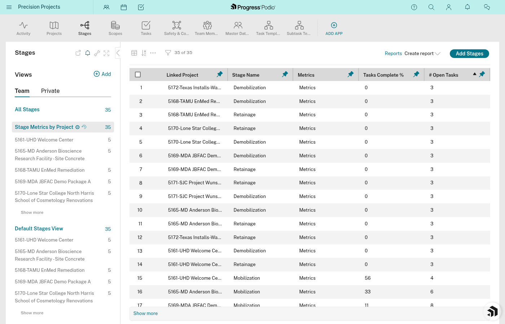Open the wrench settings icon in Stages panel
The image size is (505, 324).
pos(97,53)
